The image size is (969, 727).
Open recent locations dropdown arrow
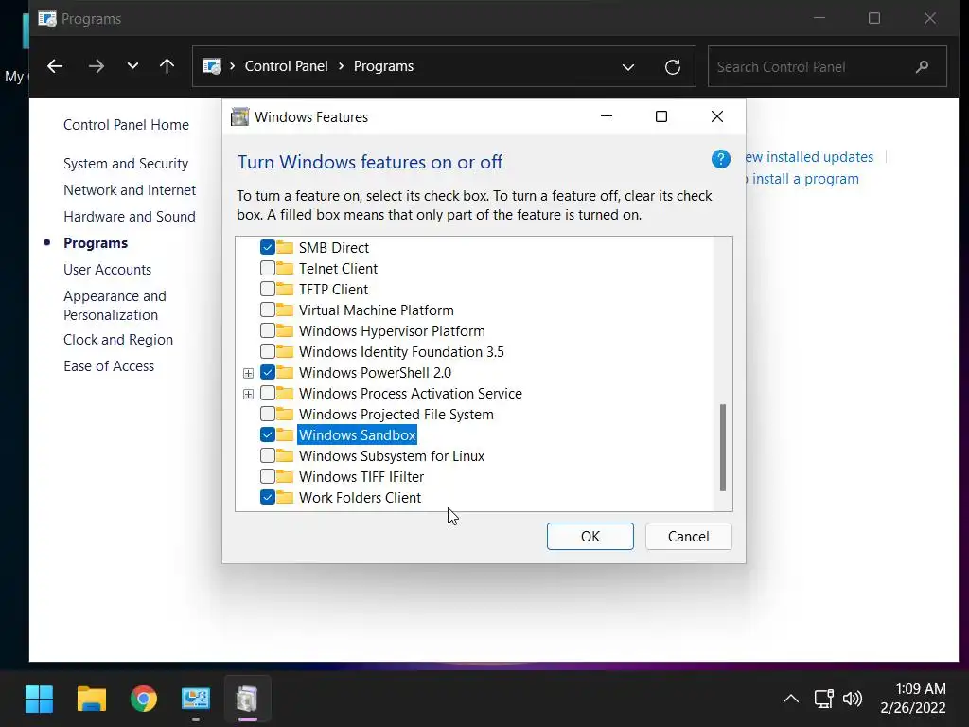[132, 66]
